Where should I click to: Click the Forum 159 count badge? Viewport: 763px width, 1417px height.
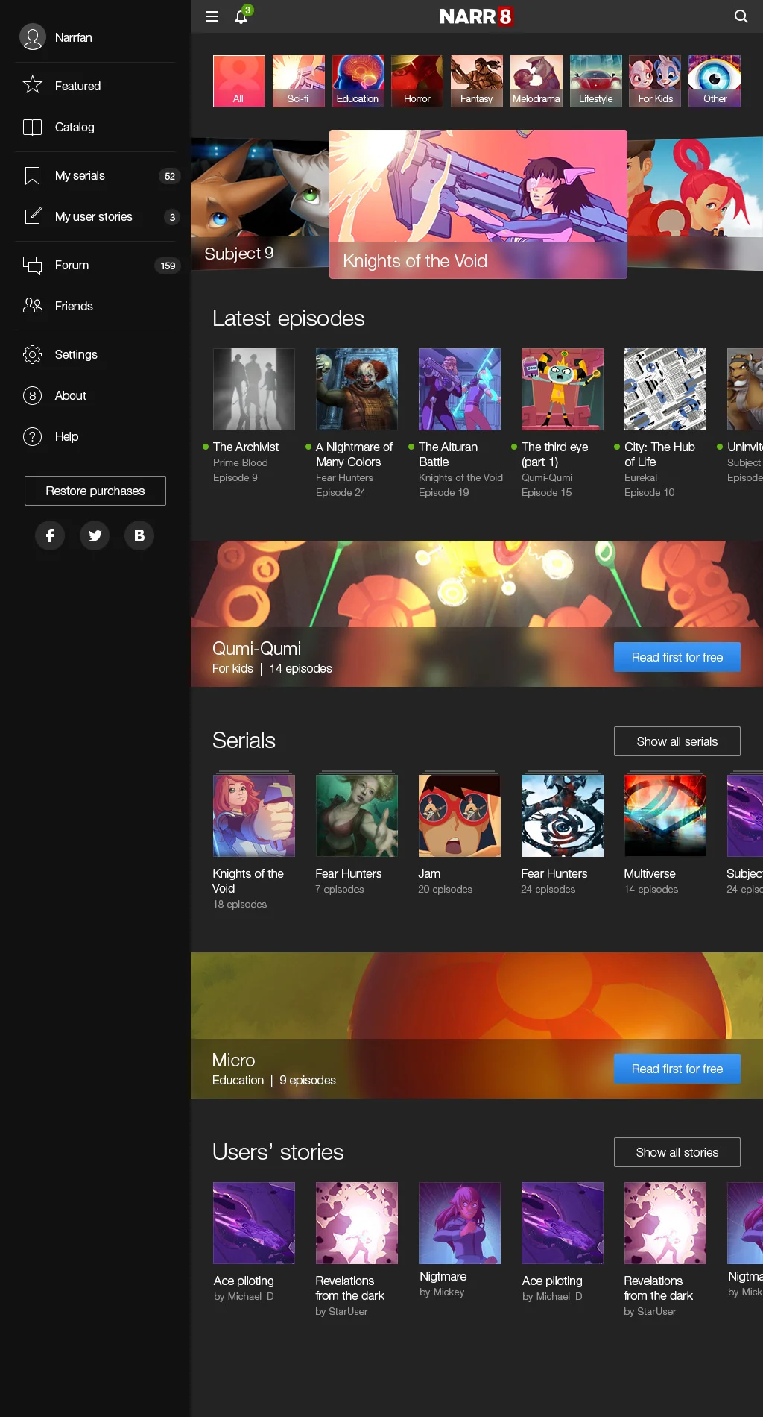pyautogui.click(x=168, y=266)
